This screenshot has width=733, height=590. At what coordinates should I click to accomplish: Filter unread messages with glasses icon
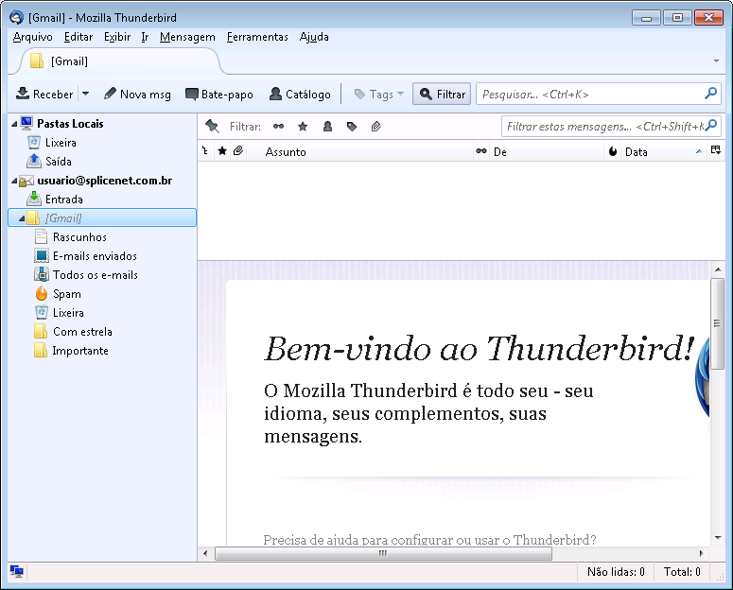coord(279,127)
